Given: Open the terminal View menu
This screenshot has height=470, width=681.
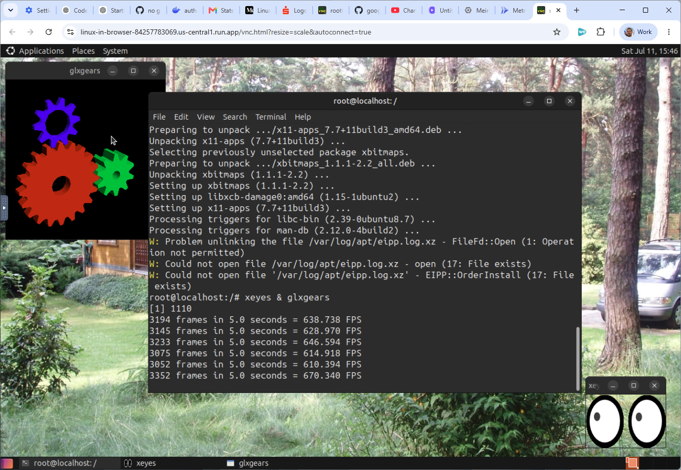Looking at the screenshot, I should pos(206,117).
